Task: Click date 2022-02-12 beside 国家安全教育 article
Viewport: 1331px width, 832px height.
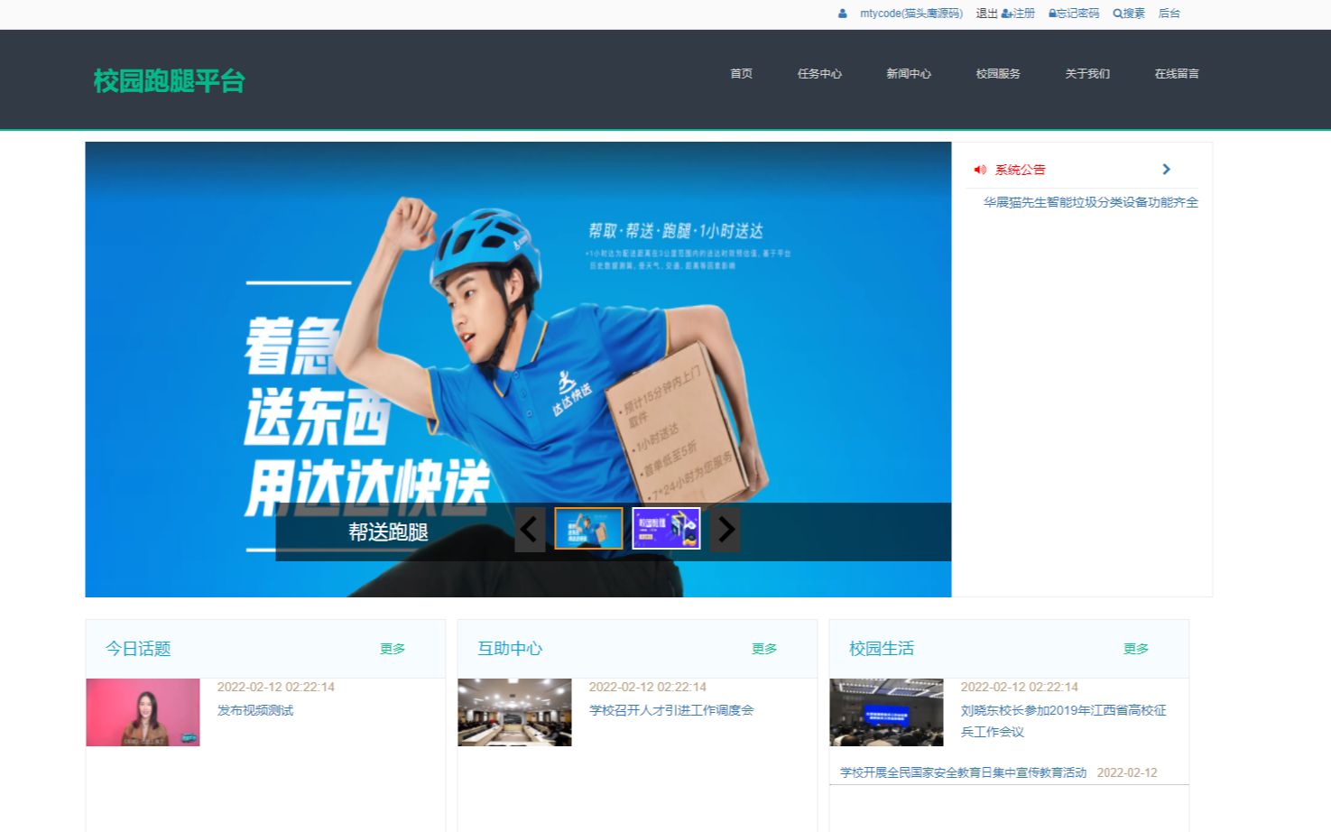Action: click(x=1127, y=772)
